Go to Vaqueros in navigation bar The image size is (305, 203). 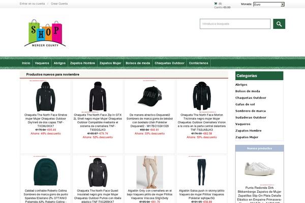point(42,63)
